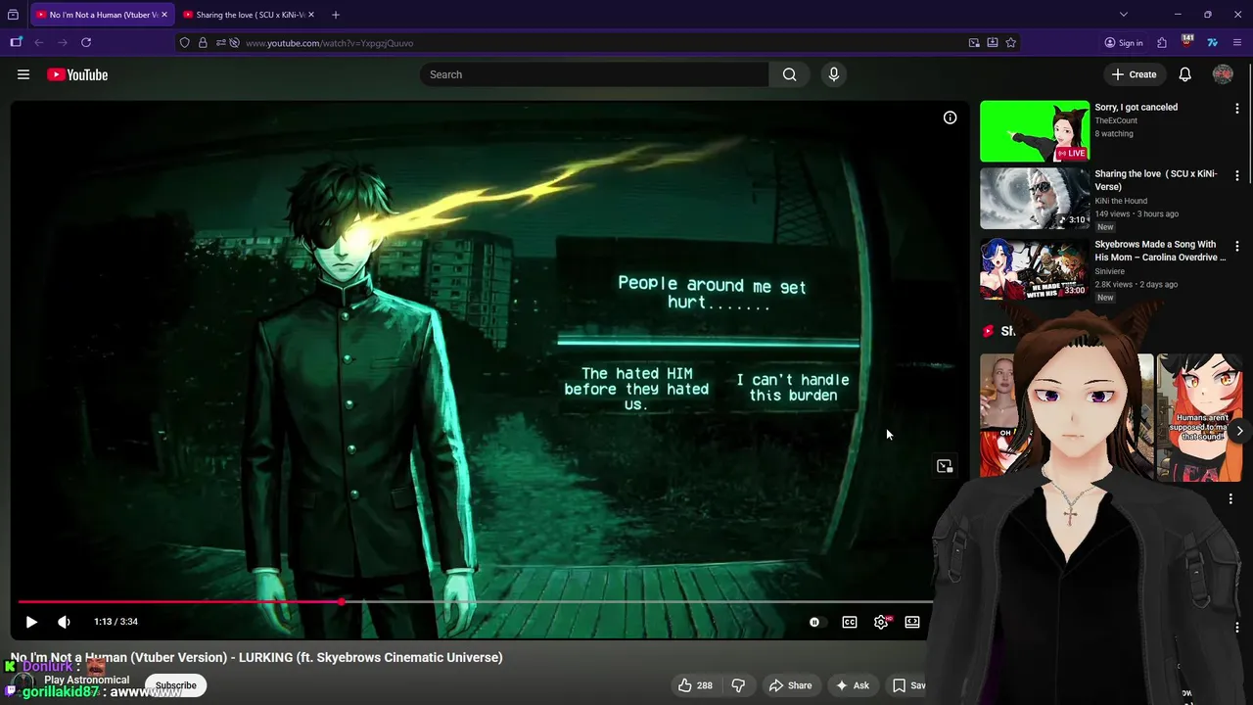Go back in browser history

pos(39,42)
